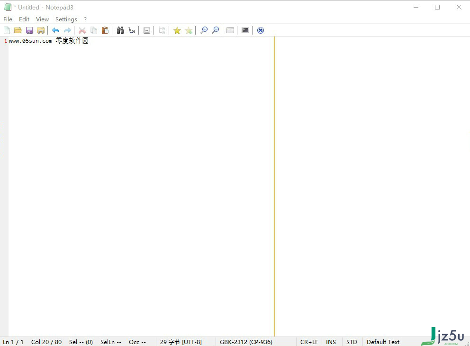This screenshot has height=346, width=470.
Task: Open the Replace tool icon
Action: (132, 30)
